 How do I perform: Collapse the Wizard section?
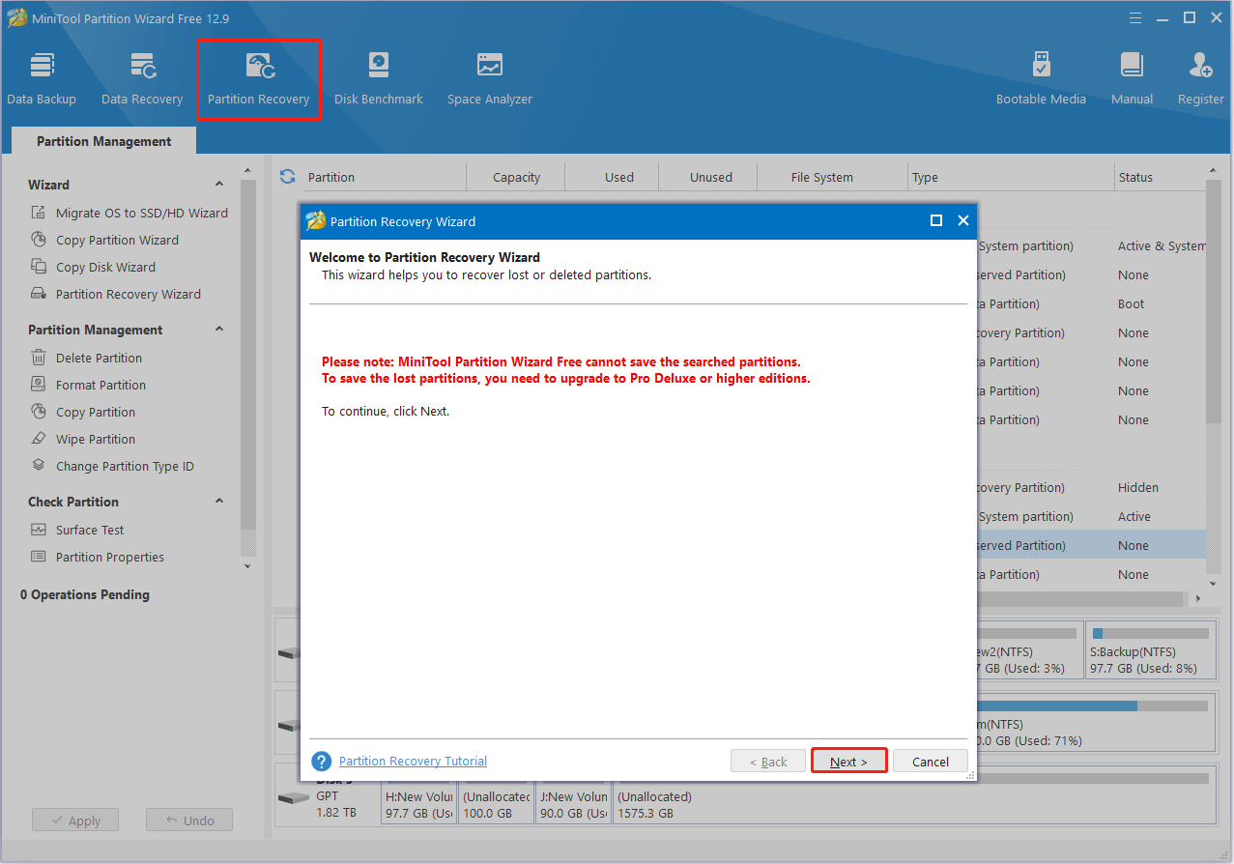219,184
